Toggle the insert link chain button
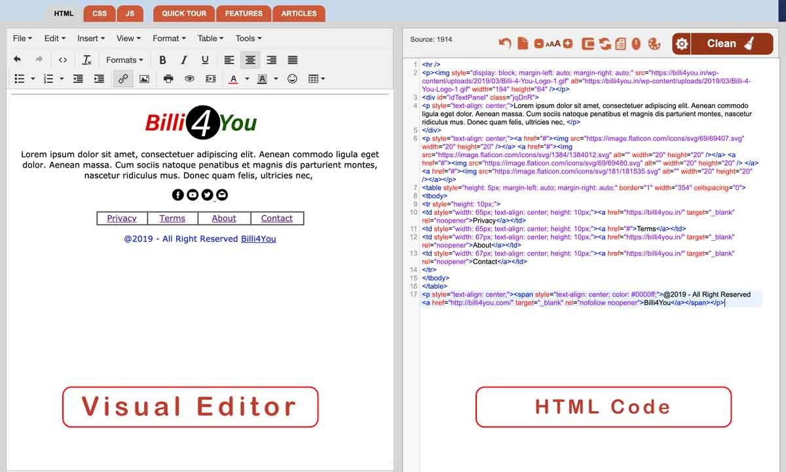 (123, 79)
